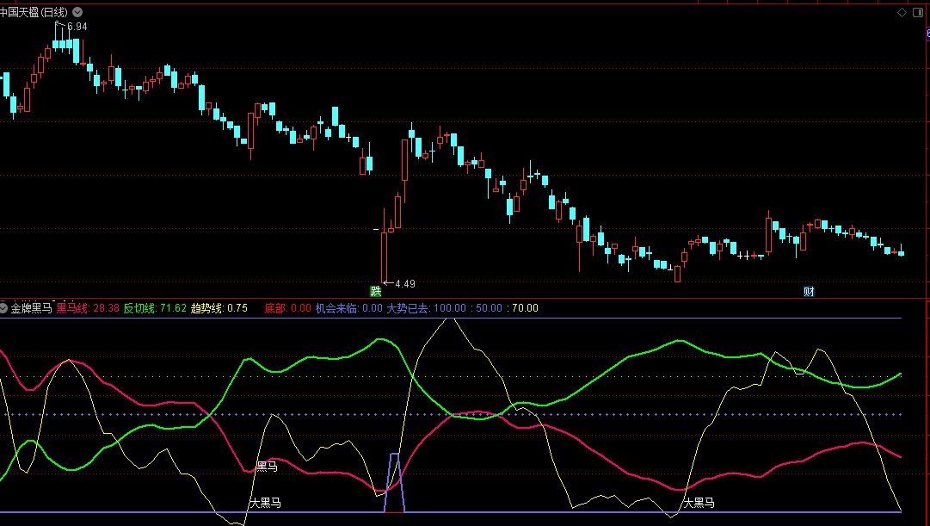Select the 中国天楹(日线) chart title
The image size is (930, 526).
click(x=34, y=12)
